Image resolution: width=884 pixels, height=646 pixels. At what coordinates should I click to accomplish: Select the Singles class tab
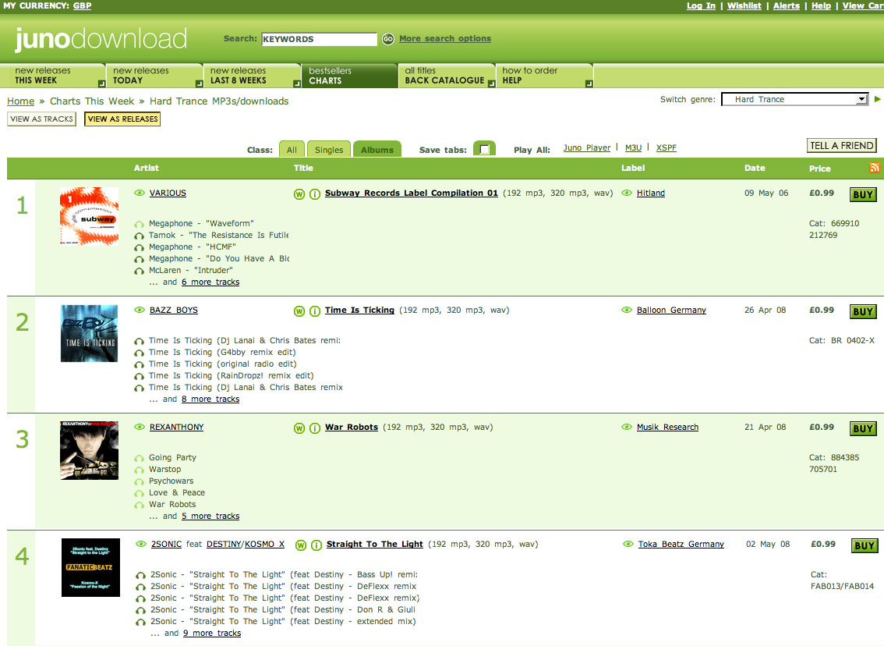pyautogui.click(x=329, y=150)
